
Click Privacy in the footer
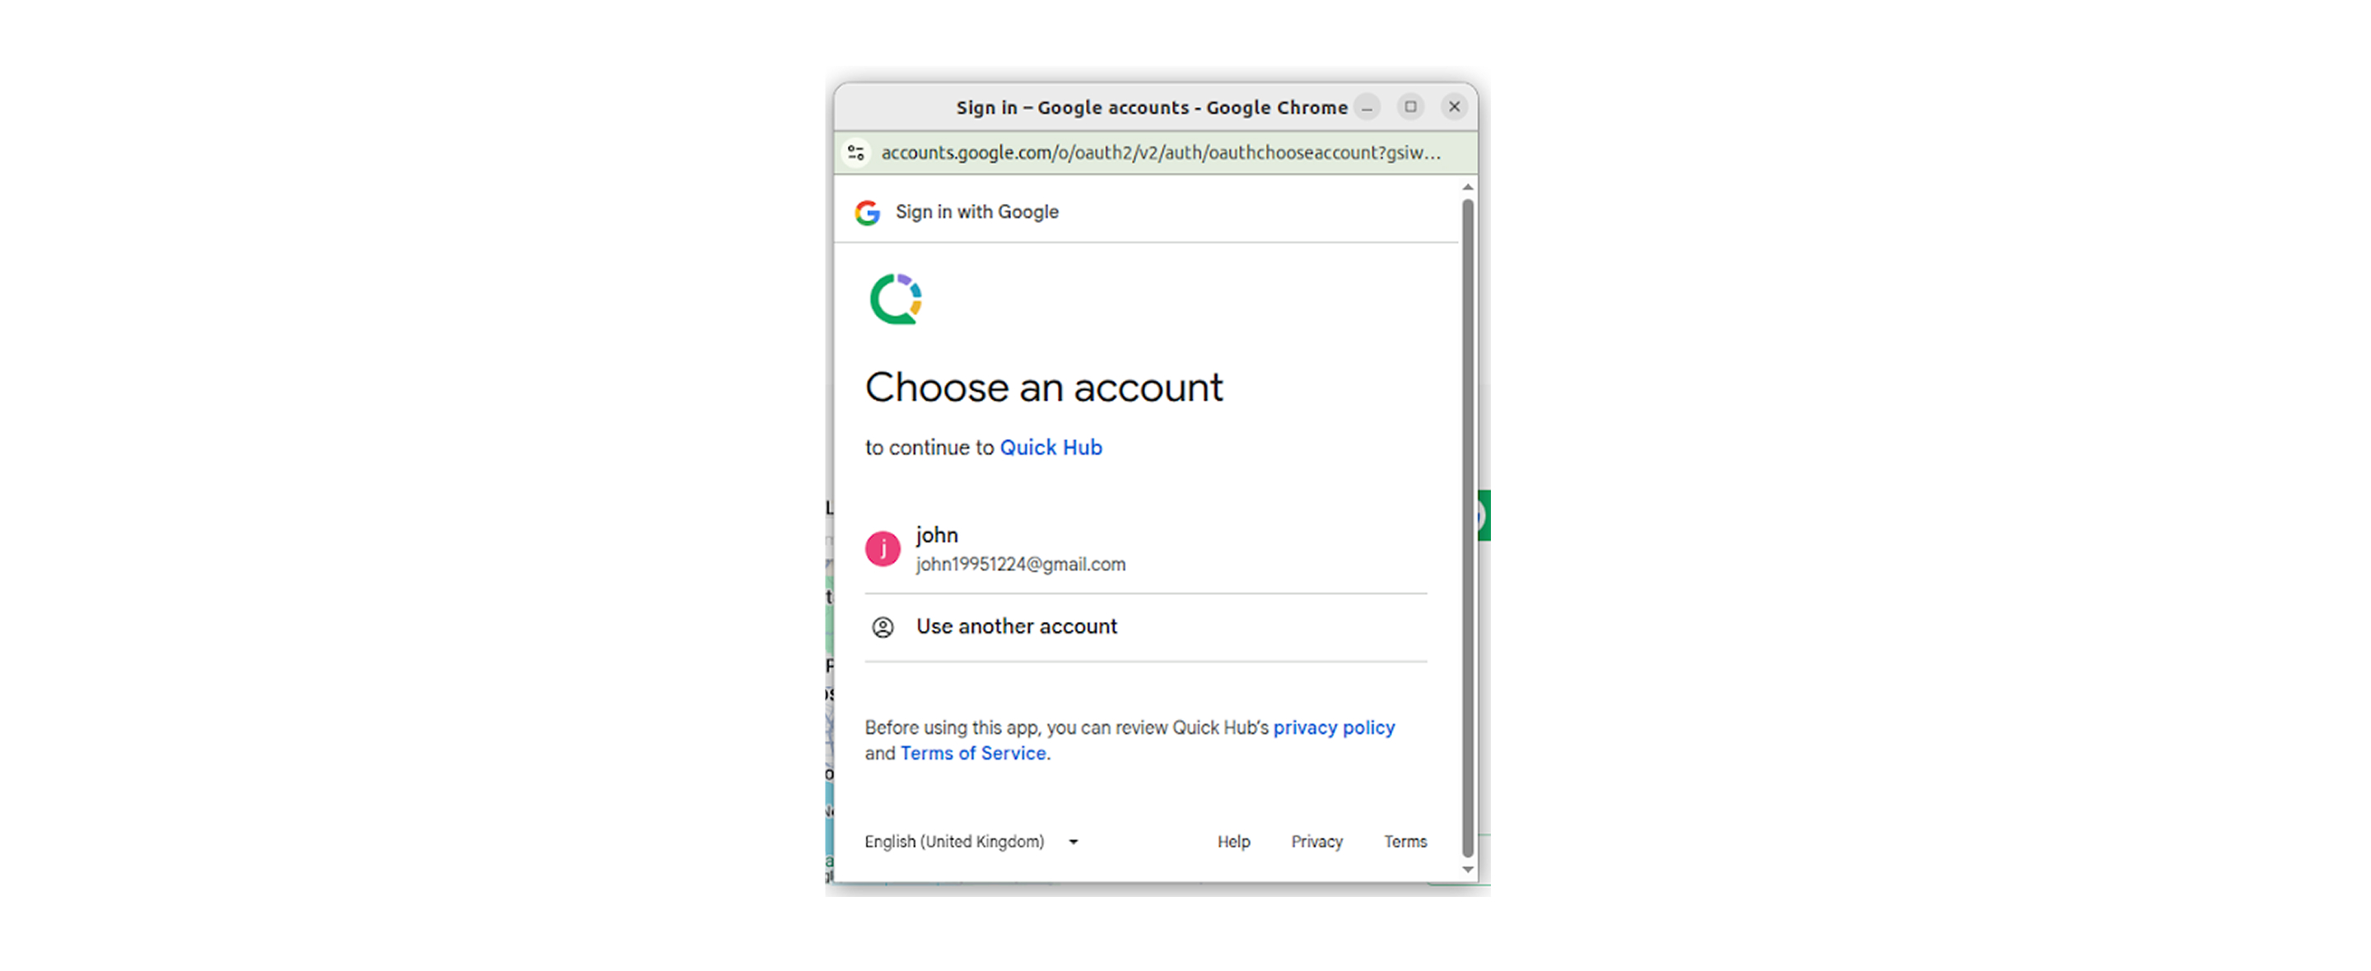point(1316,841)
